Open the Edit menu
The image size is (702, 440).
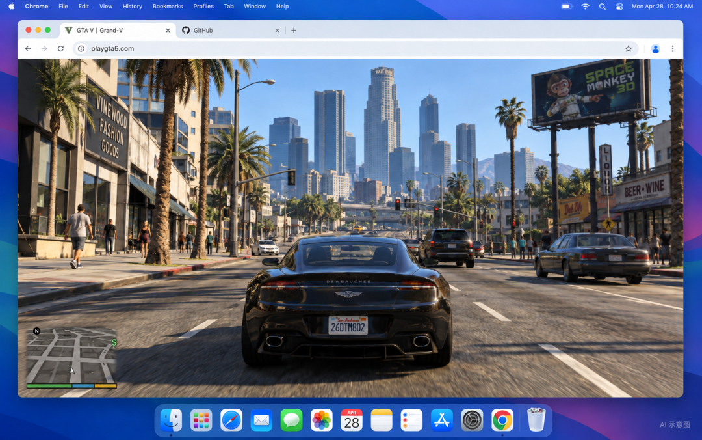83,7
